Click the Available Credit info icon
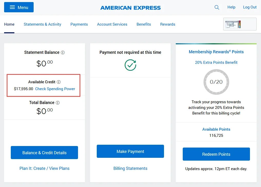Image resolution: width=261 pixels, height=187 pixels. point(59,82)
